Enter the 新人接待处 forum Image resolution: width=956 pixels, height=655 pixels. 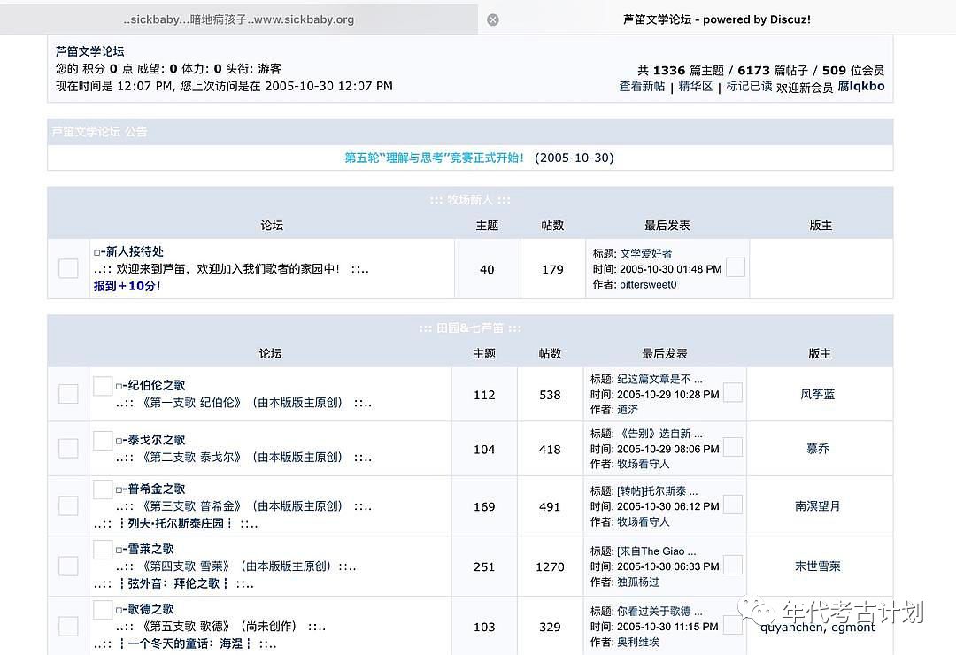pos(133,251)
